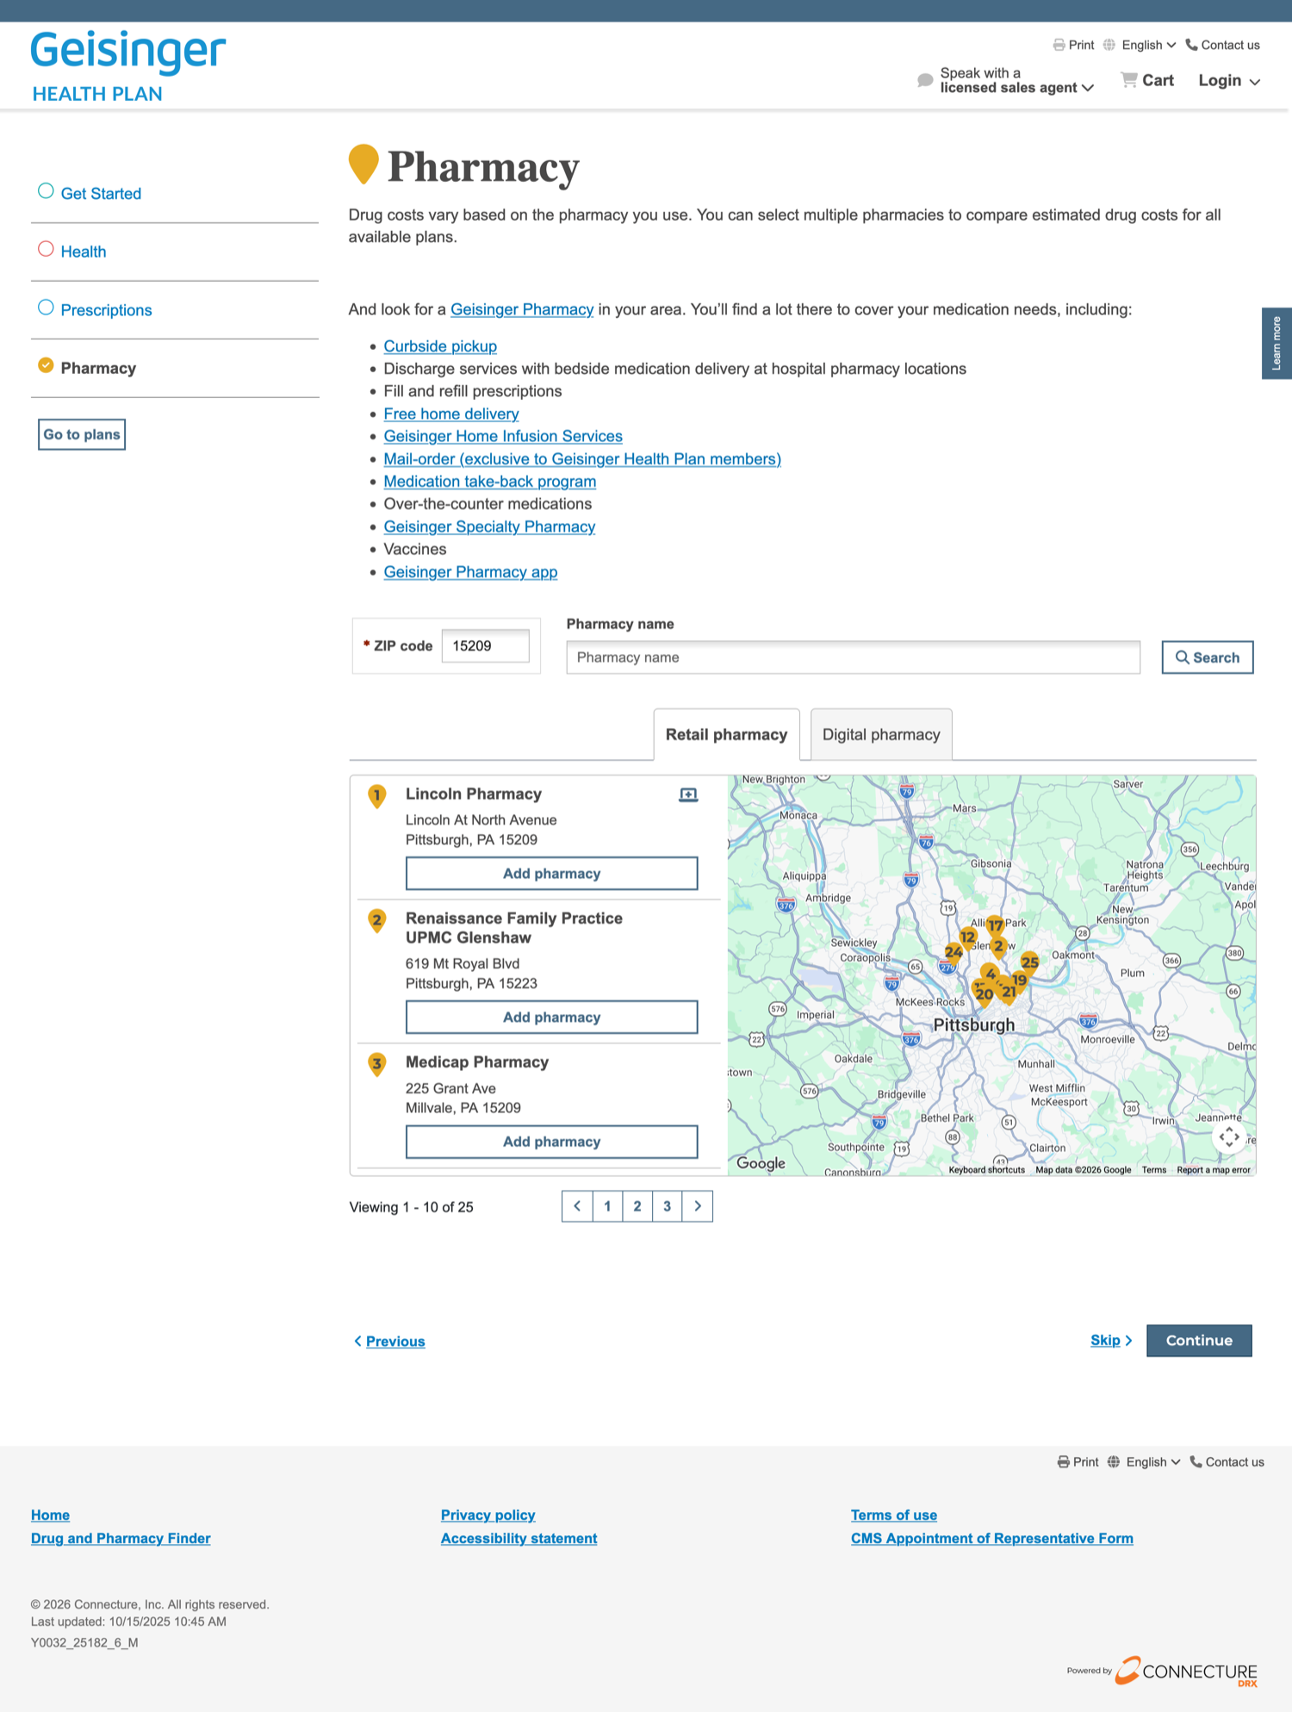Image resolution: width=1292 pixels, height=1712 pixels.
Task: Click the header language globe icon
Action: point(1109,45)
